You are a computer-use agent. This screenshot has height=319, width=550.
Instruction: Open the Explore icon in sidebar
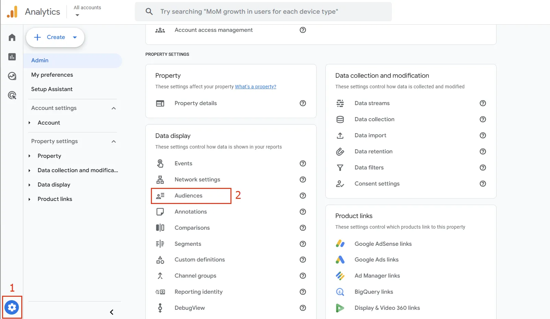12,76
